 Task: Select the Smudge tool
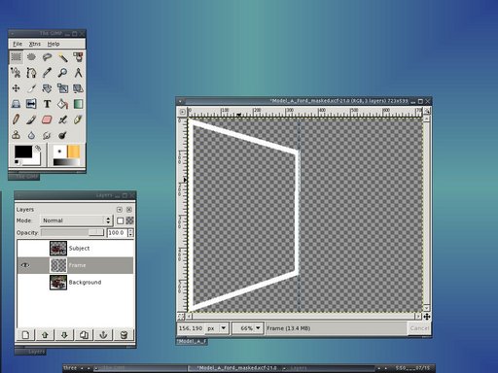pyautogui.click(x=47, y=135)
